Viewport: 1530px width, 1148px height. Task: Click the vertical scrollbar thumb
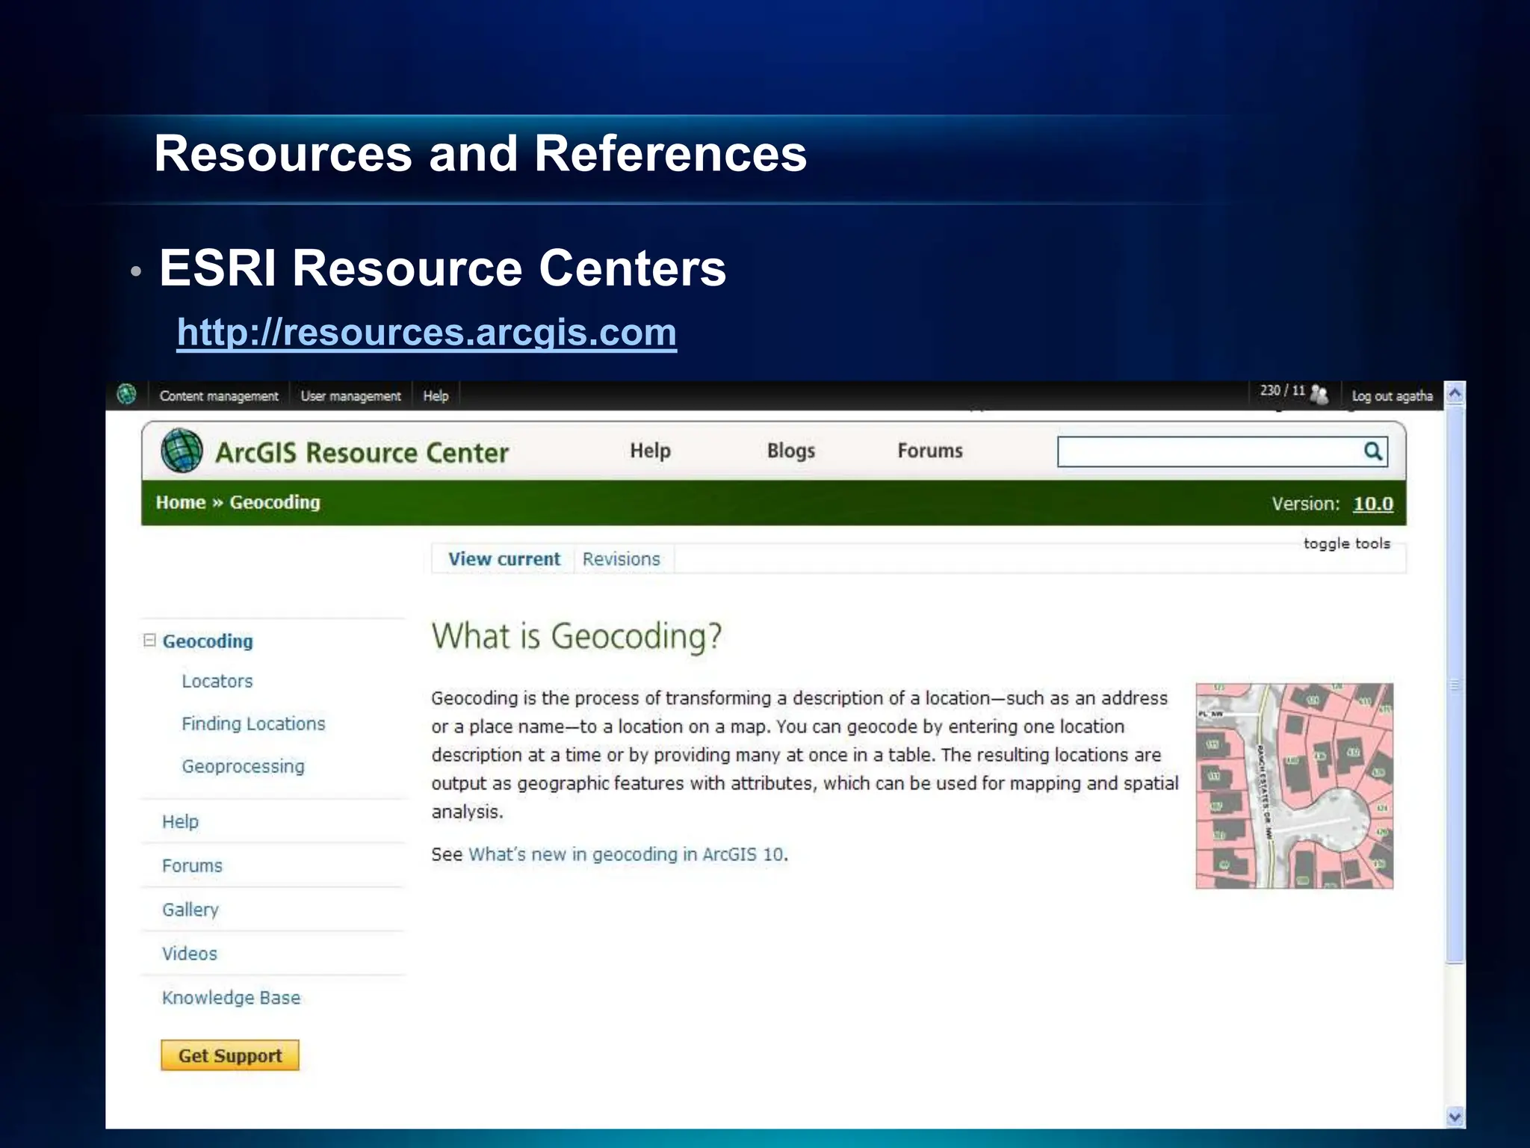click(1455, 684)
